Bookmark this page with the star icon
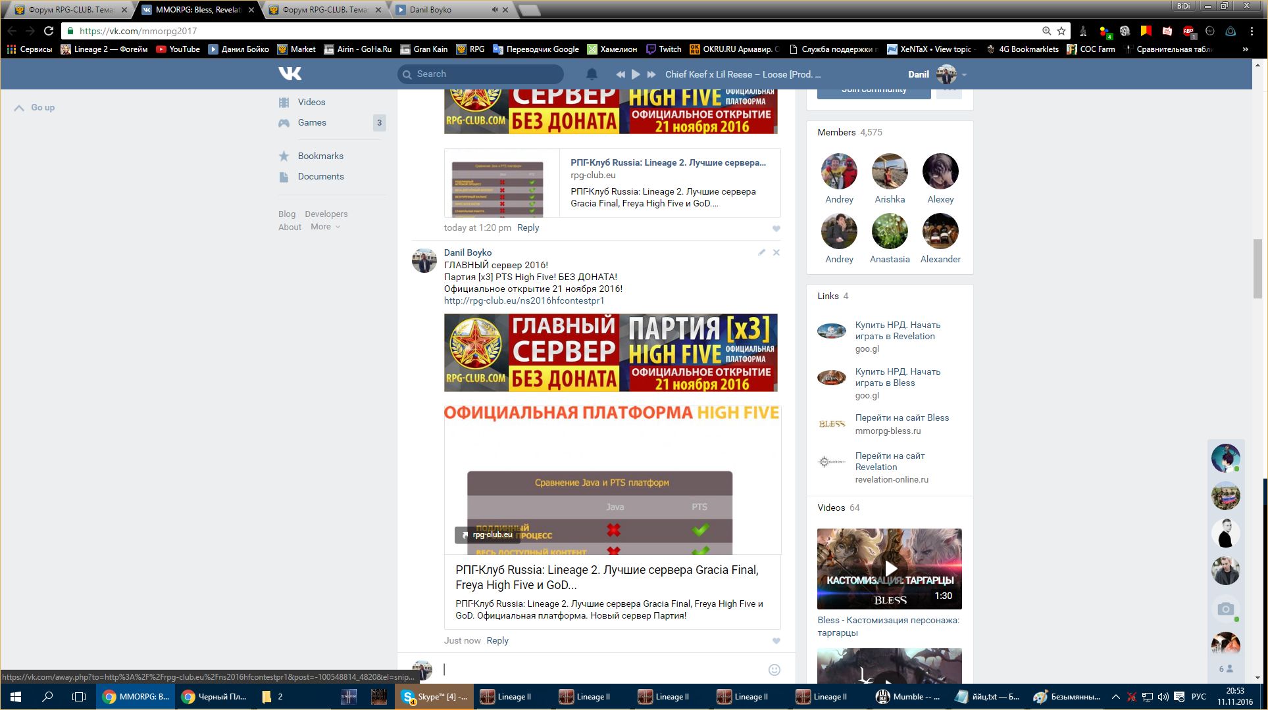The width and height of the screenshot is (1268, 710). [x=1061, y=31]
